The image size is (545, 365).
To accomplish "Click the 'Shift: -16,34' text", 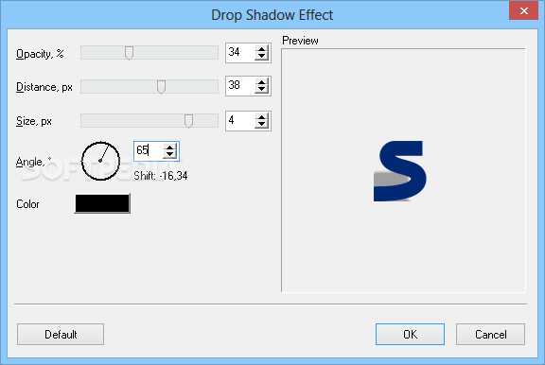I will [161, 176].
